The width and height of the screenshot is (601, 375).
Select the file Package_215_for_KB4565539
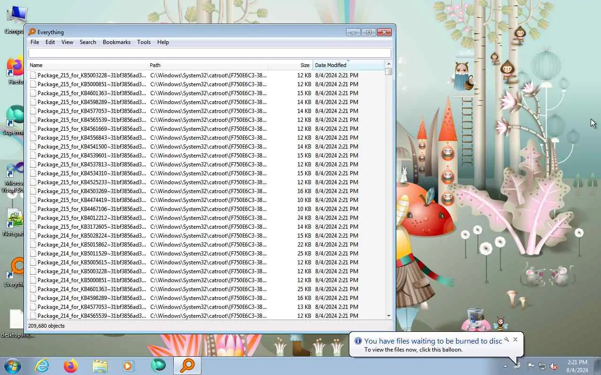click(92, 120)
